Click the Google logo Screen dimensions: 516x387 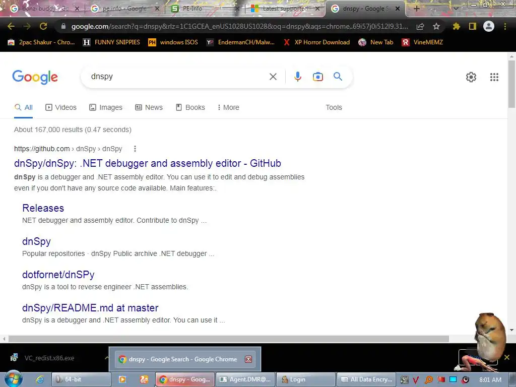click(35, 77)
